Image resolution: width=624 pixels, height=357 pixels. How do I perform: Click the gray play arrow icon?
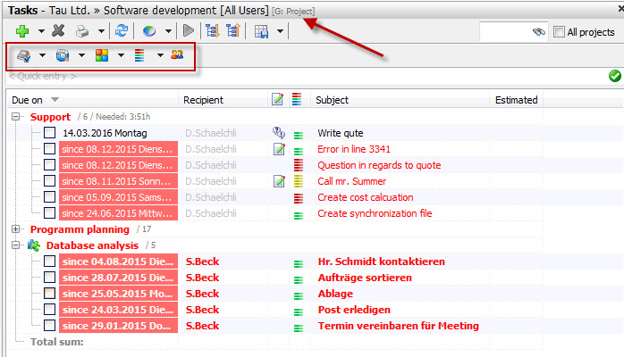tap(188, 31)
